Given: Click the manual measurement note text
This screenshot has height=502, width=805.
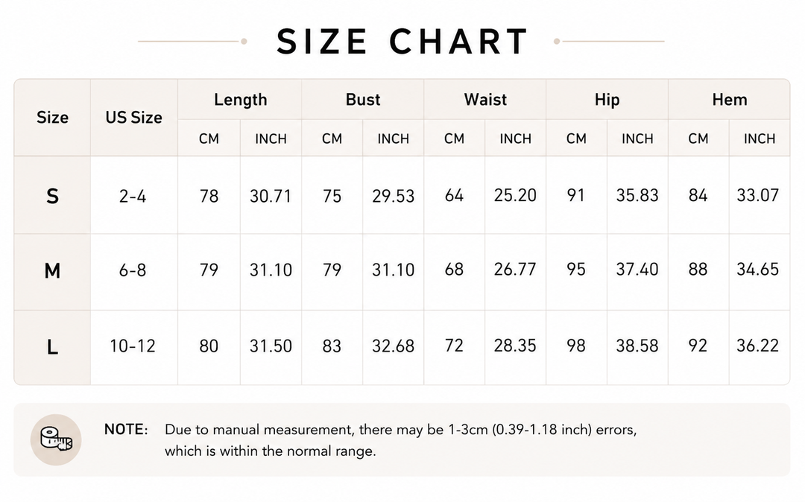Looking at the screenshot, I should coord(400,440).
